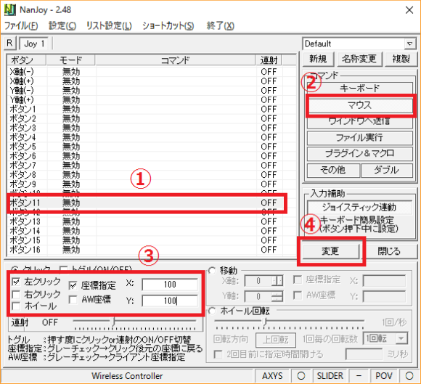Toggle the 右クリック checkbox
Viewport: 421px width, 384px height.
tap(16, 295)
